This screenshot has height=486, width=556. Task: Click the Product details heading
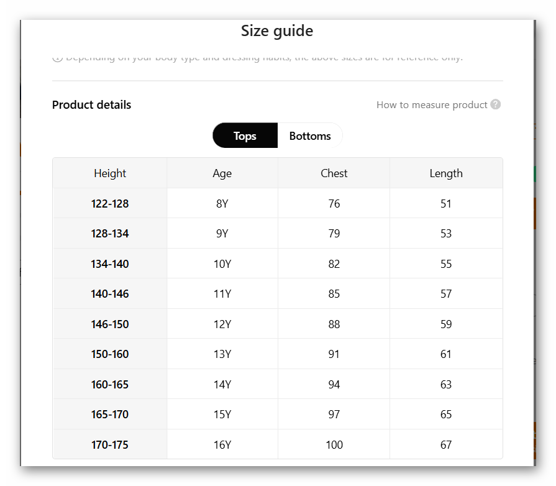[x=91, y=105]
